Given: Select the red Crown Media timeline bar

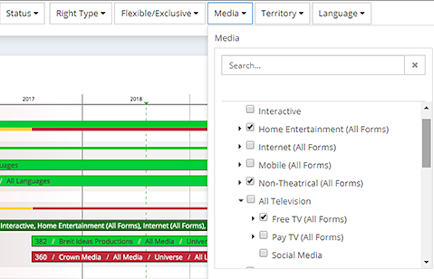Looking at the screenshot, I should tap(118, 257).
